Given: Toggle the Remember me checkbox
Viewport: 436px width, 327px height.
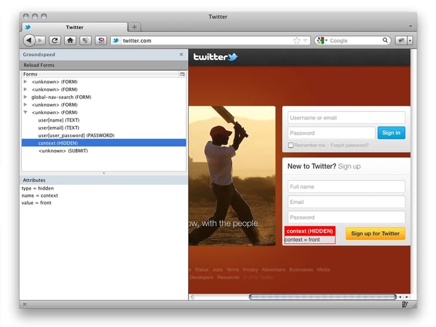Looking at the screenshot, I should click(x=291, y=145).
